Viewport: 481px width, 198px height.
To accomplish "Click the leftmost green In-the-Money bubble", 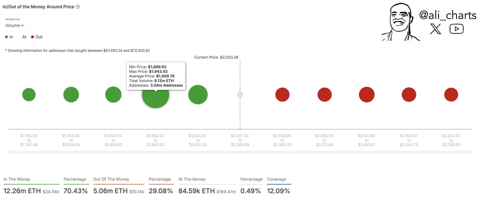I will (29, 94).
